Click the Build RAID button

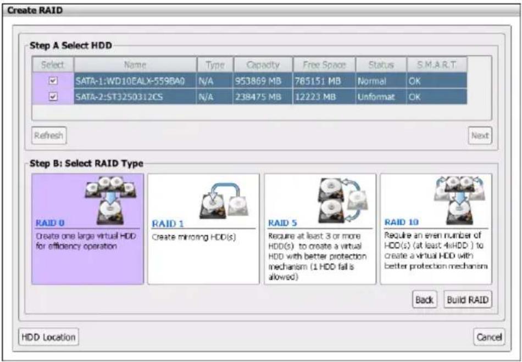468,299
